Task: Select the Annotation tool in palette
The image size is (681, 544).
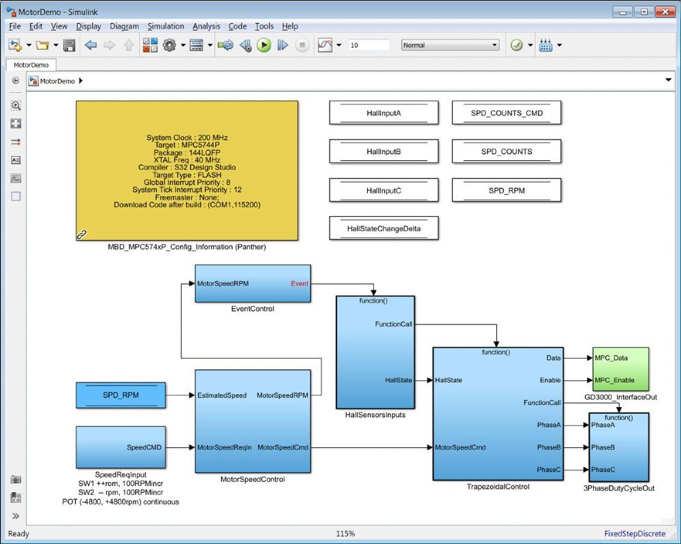Action: [16, 160]
